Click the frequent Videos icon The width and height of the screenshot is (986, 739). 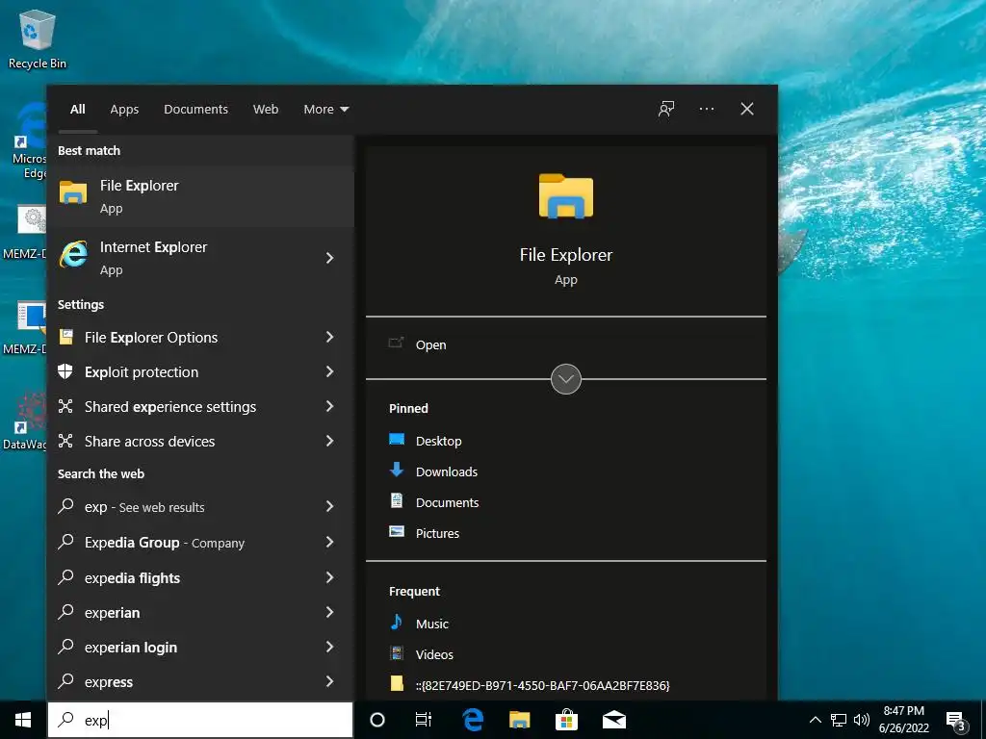pyautogui.click(x=397, y=653)
